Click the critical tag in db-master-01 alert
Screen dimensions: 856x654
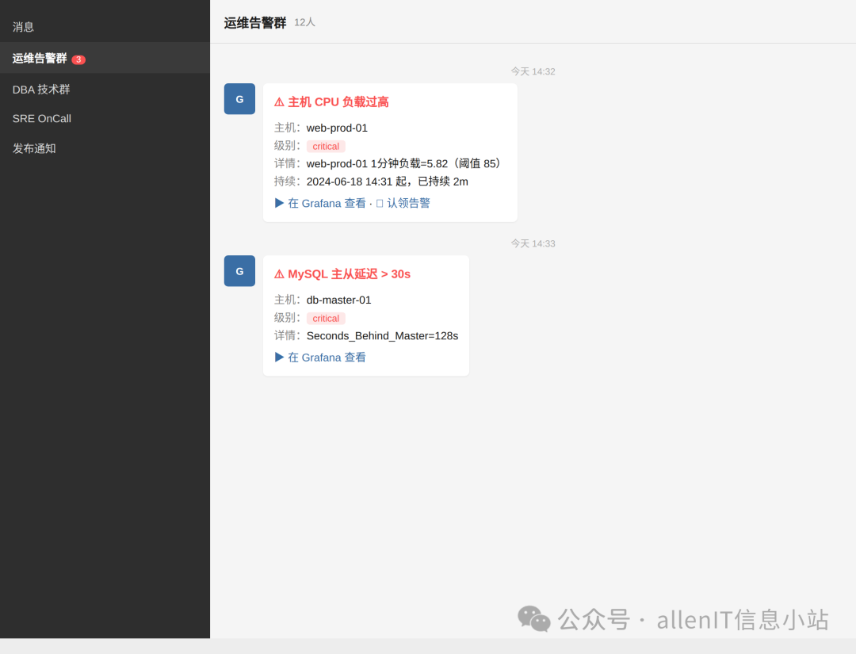tap(326, 318)
